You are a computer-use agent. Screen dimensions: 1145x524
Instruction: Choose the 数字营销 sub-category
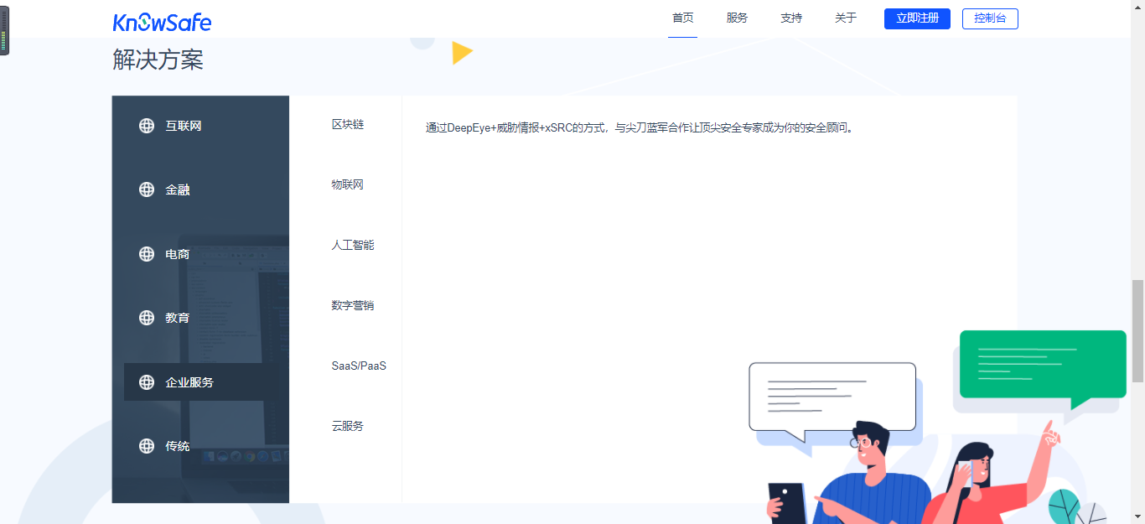[353, 305]
